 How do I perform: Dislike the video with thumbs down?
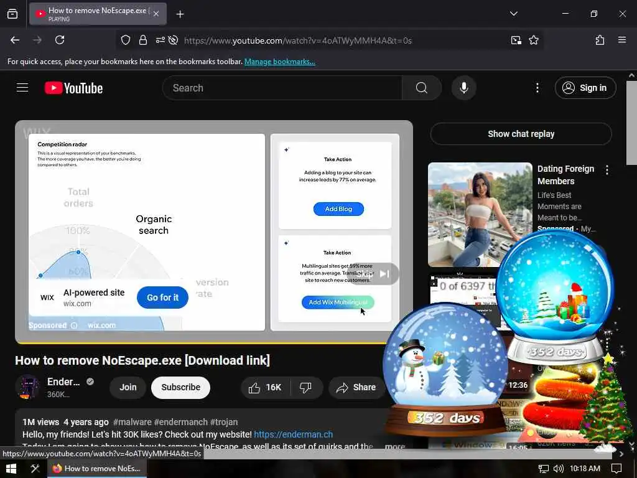306,387
